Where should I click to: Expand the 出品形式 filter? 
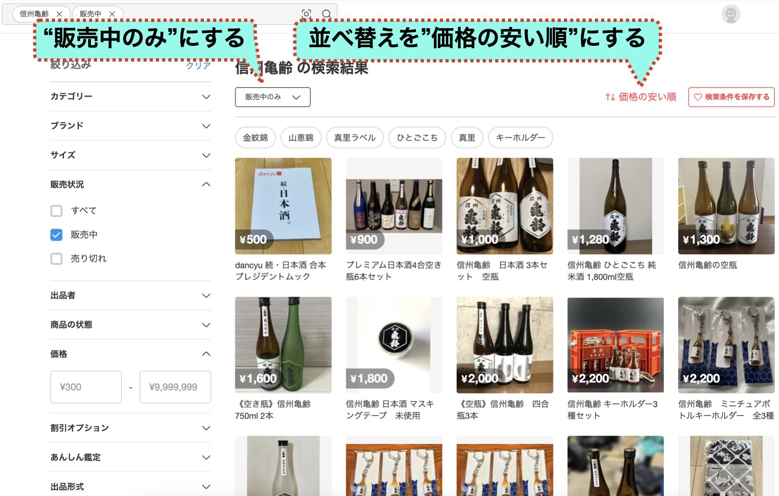130,486
